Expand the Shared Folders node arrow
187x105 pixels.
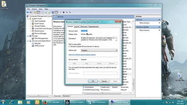(x=30, y=26)
